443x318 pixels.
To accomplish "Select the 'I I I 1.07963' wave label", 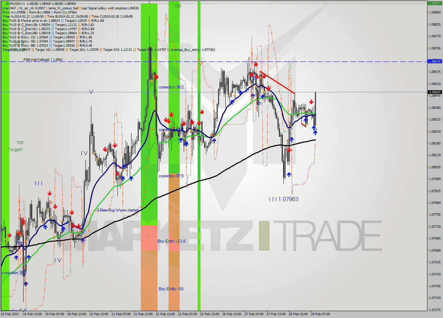I will point(283,199).
